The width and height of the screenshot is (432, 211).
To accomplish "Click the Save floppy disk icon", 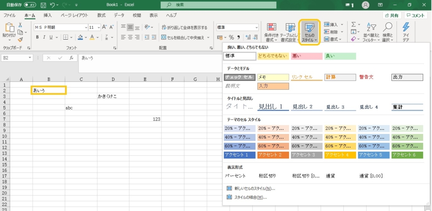I will coord(43,5).
